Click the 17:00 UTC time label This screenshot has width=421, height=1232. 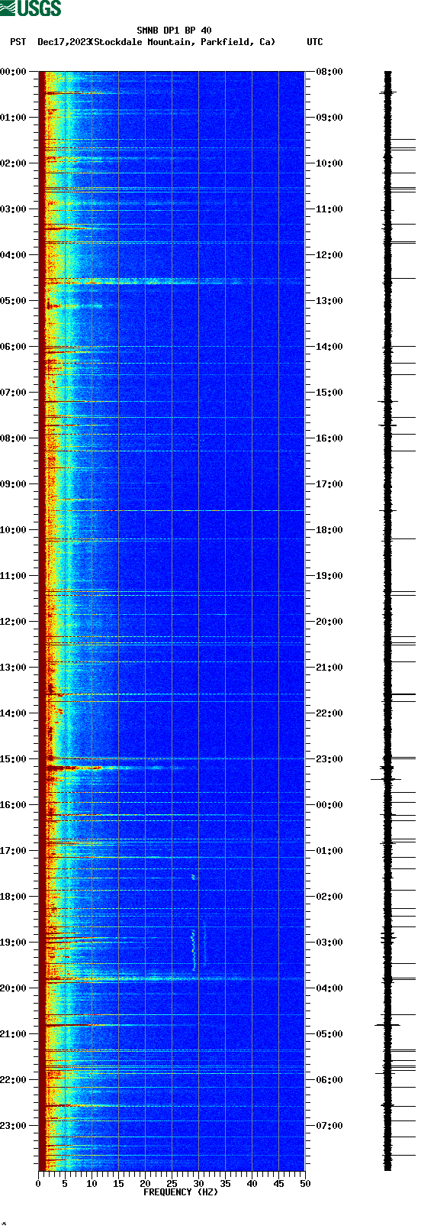coord(329,484)
